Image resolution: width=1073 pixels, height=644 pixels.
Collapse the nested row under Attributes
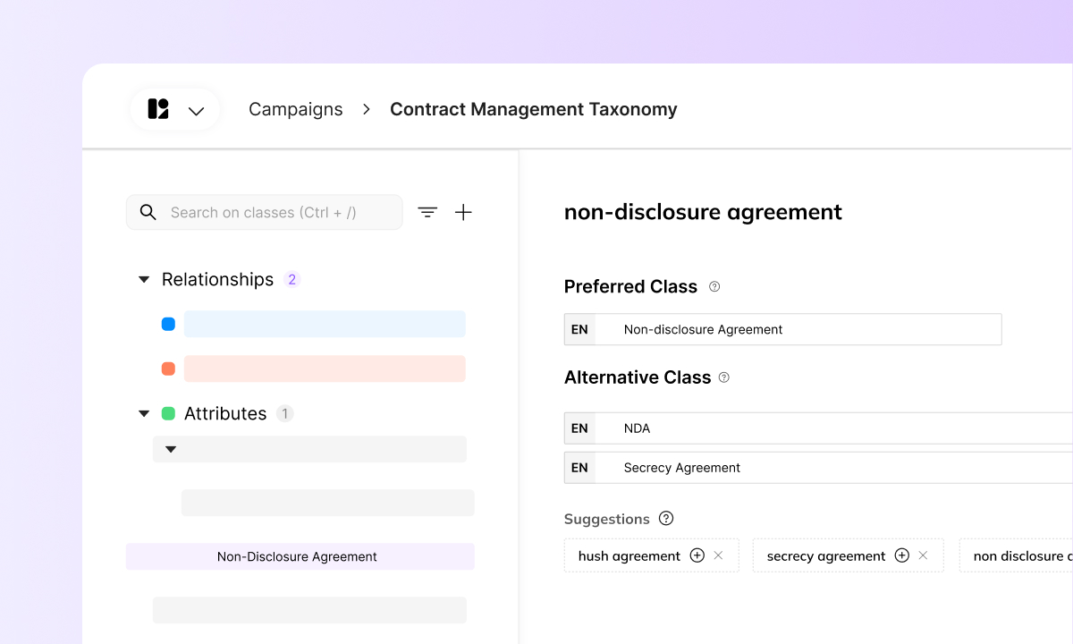(171, 449)
